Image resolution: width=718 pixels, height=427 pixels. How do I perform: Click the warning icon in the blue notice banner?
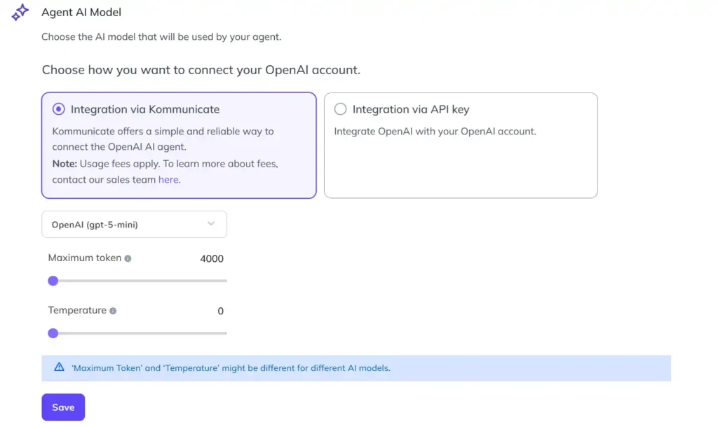[x=61, y=367]
